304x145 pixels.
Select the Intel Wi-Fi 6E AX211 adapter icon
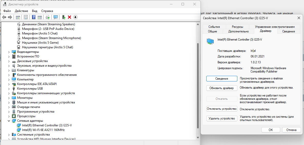[x=19, y=130]
